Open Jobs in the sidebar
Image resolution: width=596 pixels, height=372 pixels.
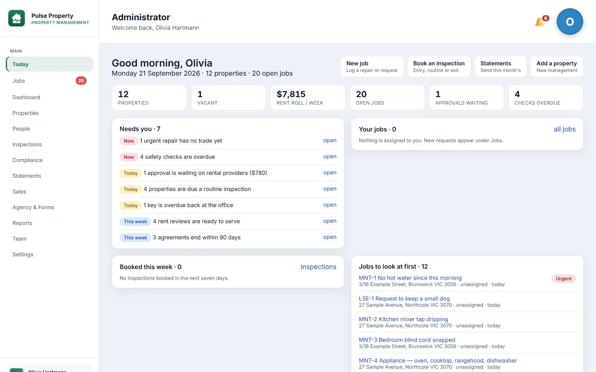tap(50, 81)
